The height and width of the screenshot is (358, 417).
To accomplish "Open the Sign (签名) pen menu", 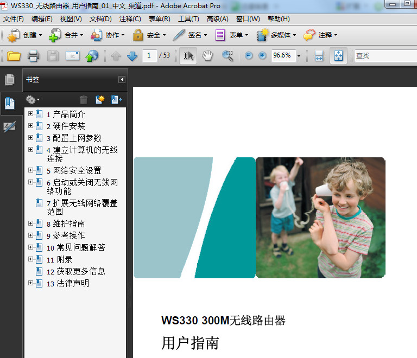I will (x=190, y=35).
